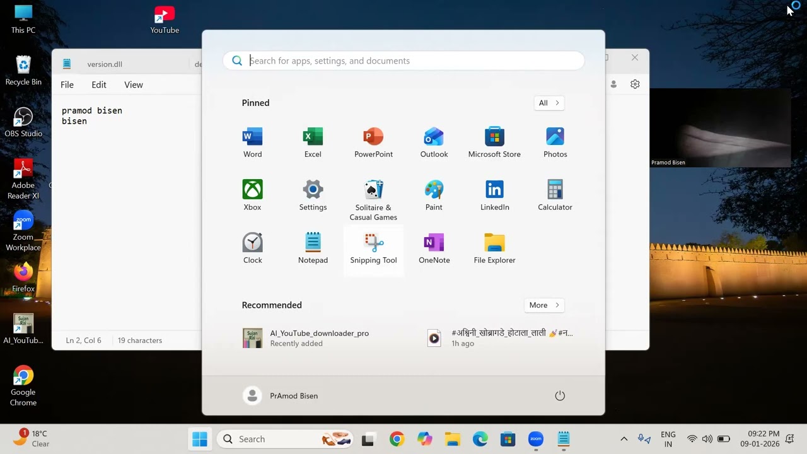Select the This PC desktop icon

pyautogui.click(x=23, y=19)
